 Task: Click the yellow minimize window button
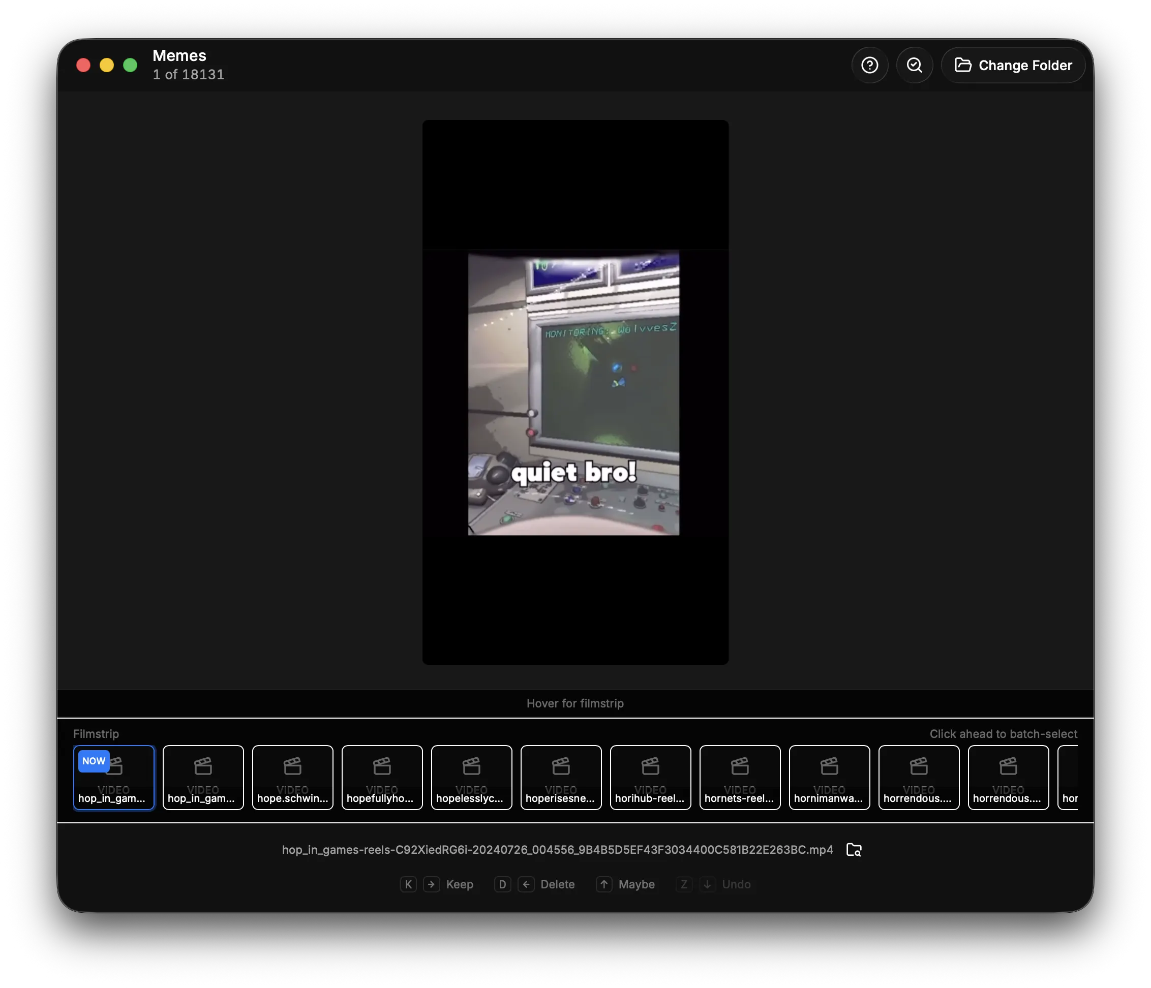click(x=107, y=66)
